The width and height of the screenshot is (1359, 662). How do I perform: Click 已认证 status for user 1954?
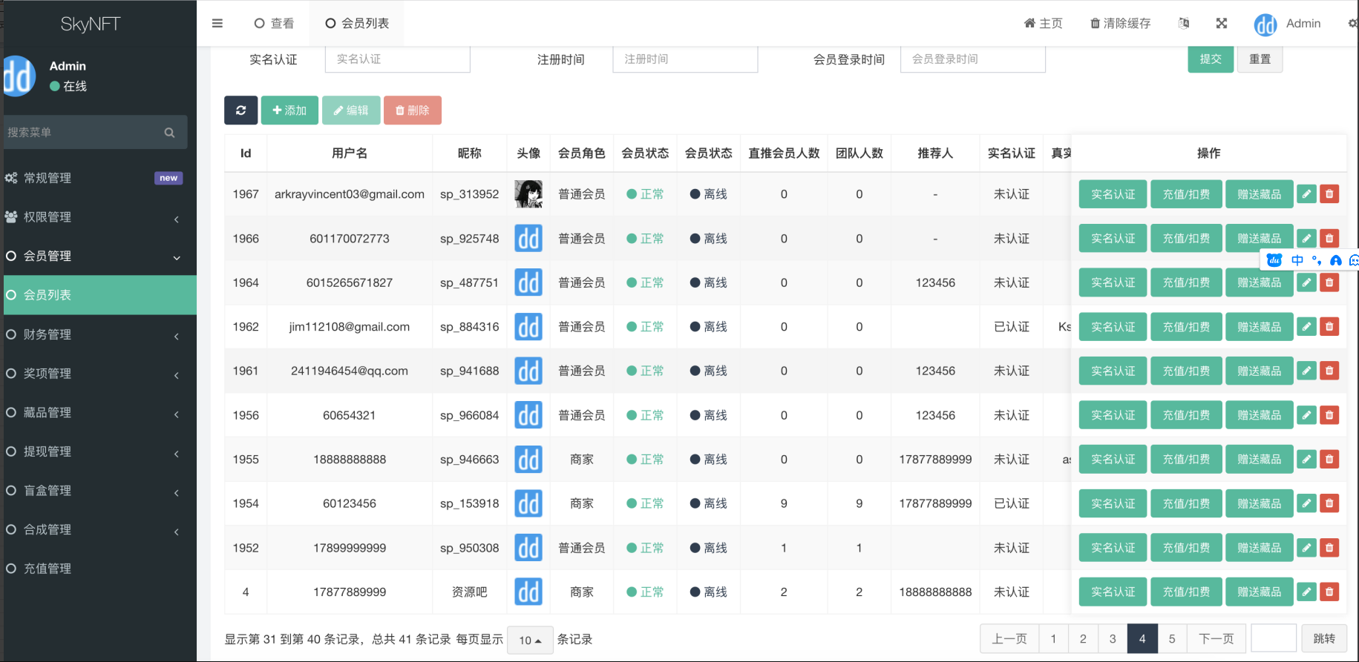coord(1012,504)
